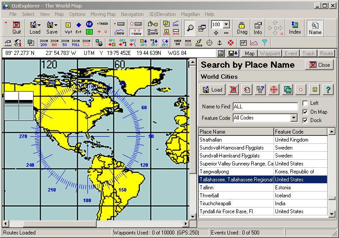339x238 pixels.
Task: Click the Load button in World Cities panel
Action: point(212,89)
